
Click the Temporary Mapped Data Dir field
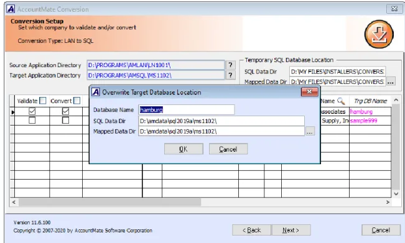coord(337,82)
